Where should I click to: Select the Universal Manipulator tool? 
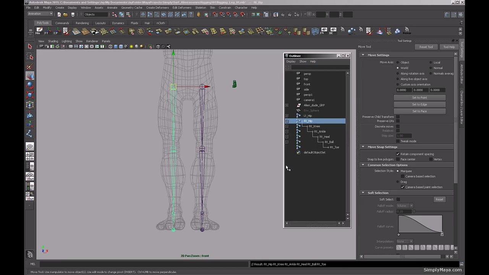click(x=30, y=105)
